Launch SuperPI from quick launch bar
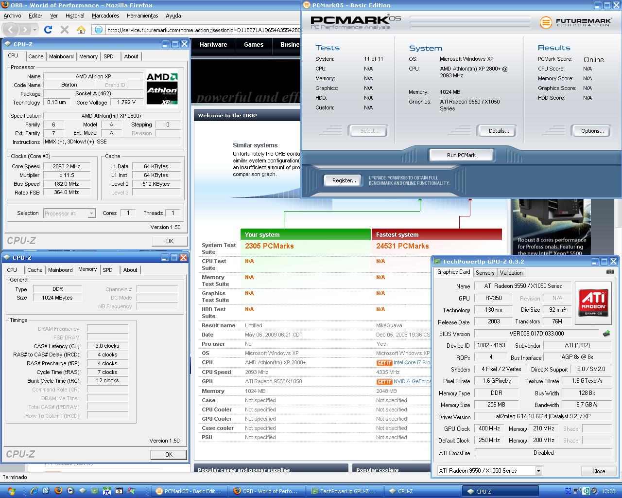 click(x=106, y=491)
